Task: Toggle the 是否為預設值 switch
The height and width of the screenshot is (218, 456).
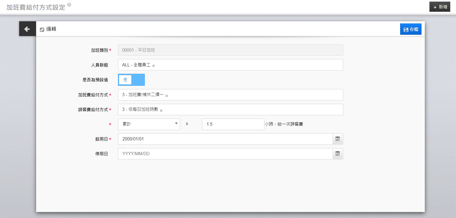Action: pyautogui.click(x=131, y=80)
